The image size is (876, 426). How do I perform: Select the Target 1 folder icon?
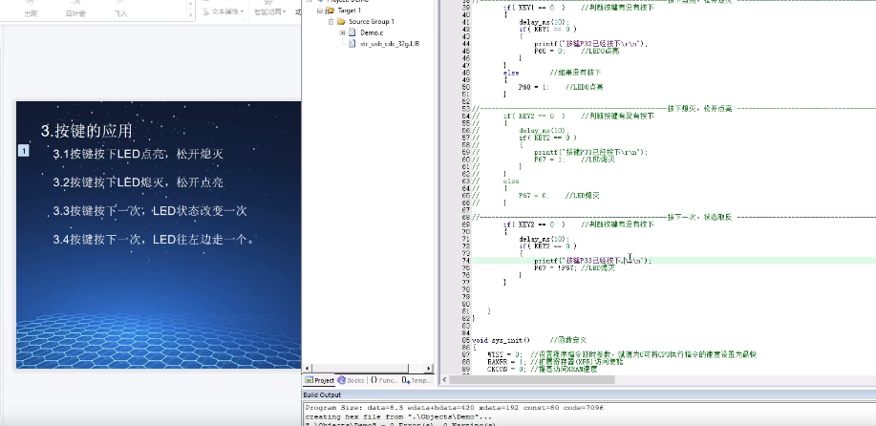coord(330,11)
